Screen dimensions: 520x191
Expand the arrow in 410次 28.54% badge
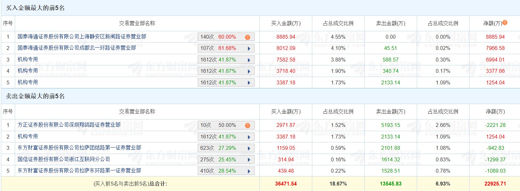[x=249, y=171]
